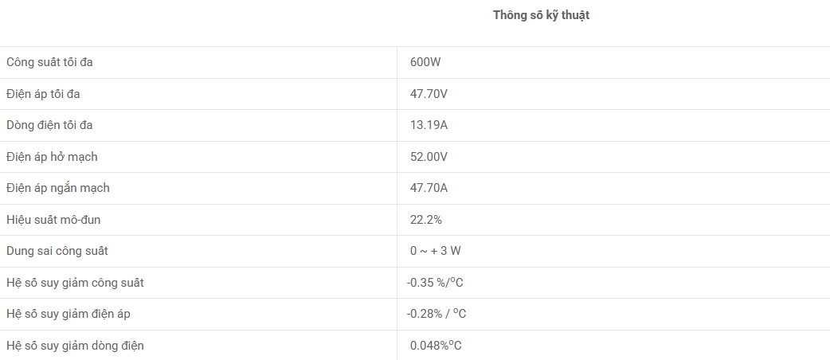The image size is (830, 360).
Task: Click the "Hệ số suy giảm dòng điện" label
Action: (x=75, y=346)
